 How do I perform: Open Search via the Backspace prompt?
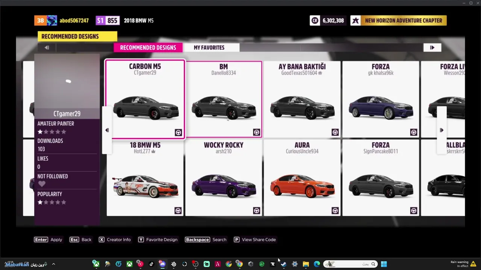tap(206, 240)
